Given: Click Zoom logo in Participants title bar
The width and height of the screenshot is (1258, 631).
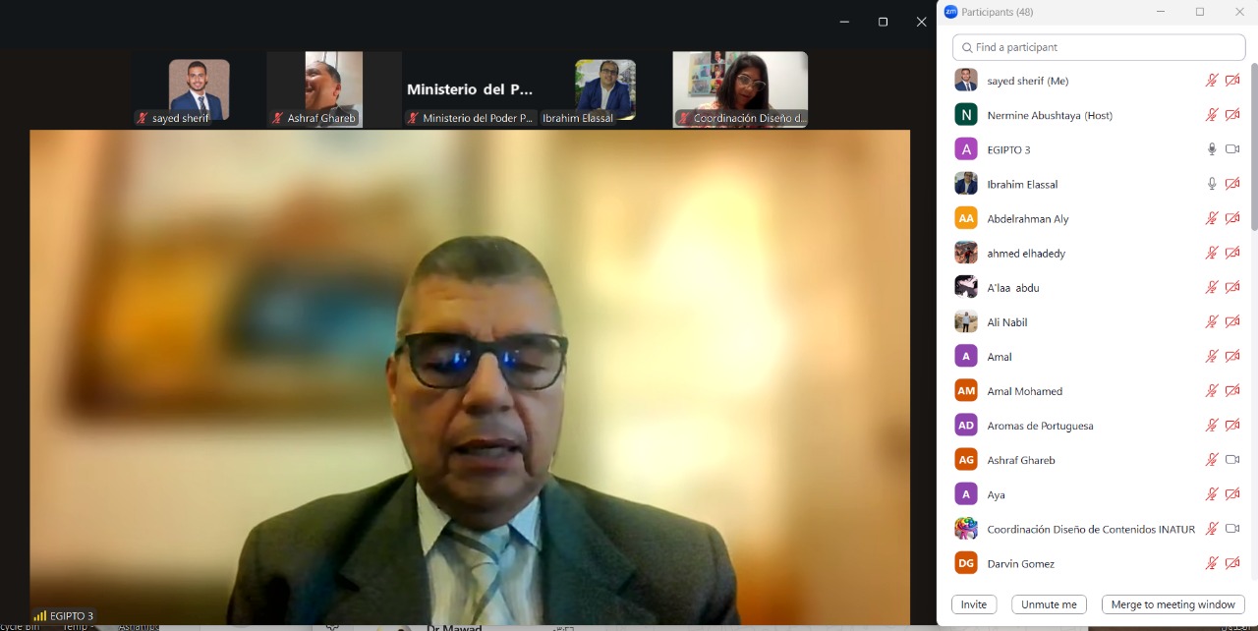Looking at the screenshot, I should pyautogui.click(x=950, y=12).
